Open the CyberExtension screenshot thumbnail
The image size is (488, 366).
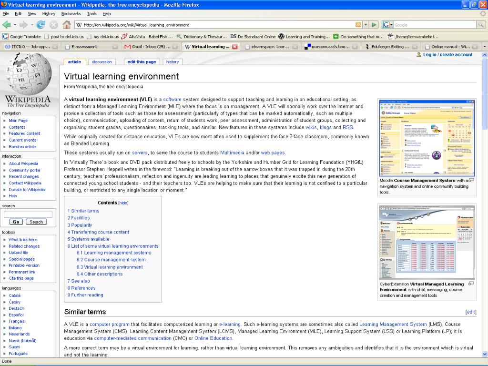click(427, 242)
